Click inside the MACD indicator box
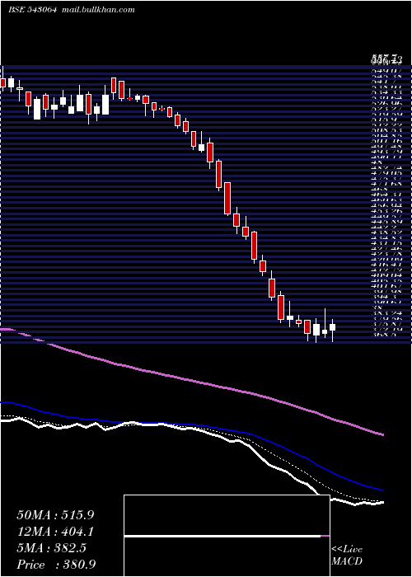Screen dimensions: 412x577 [x=227, y=536]
